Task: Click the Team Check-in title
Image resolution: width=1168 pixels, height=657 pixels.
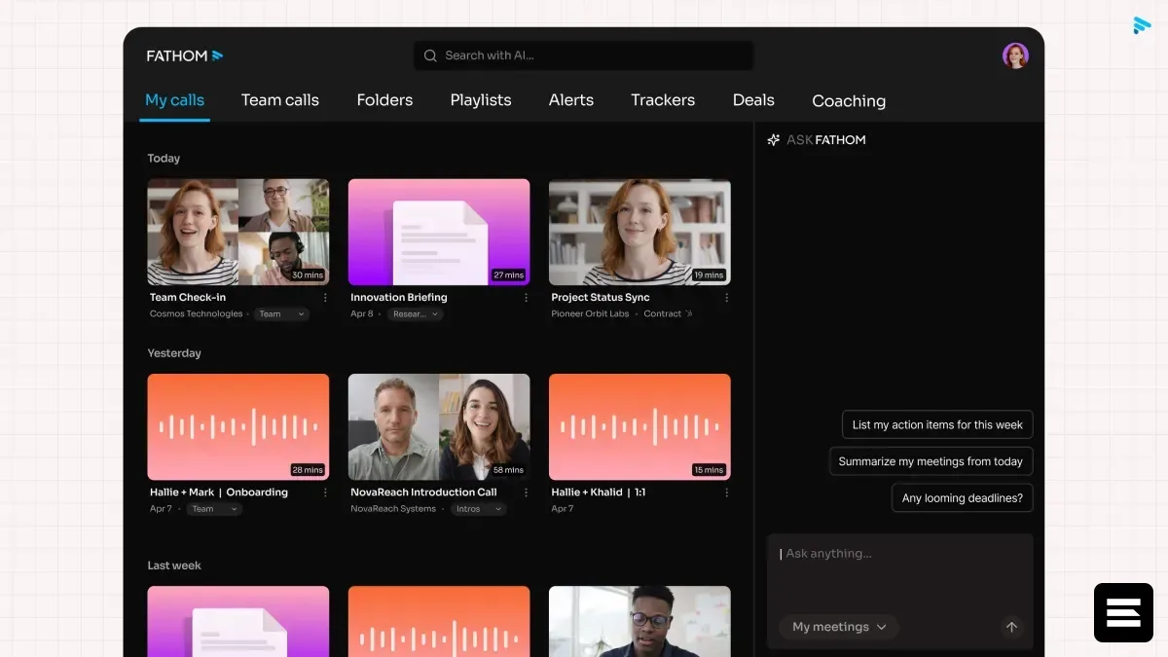Action: point(188,298)
